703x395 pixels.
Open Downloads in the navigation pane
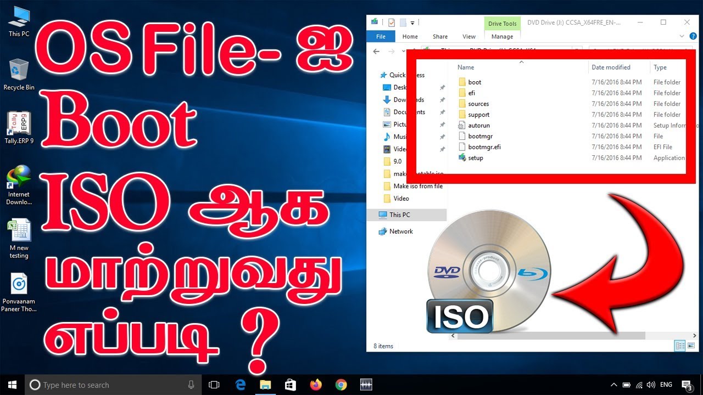tap(409, 100)
